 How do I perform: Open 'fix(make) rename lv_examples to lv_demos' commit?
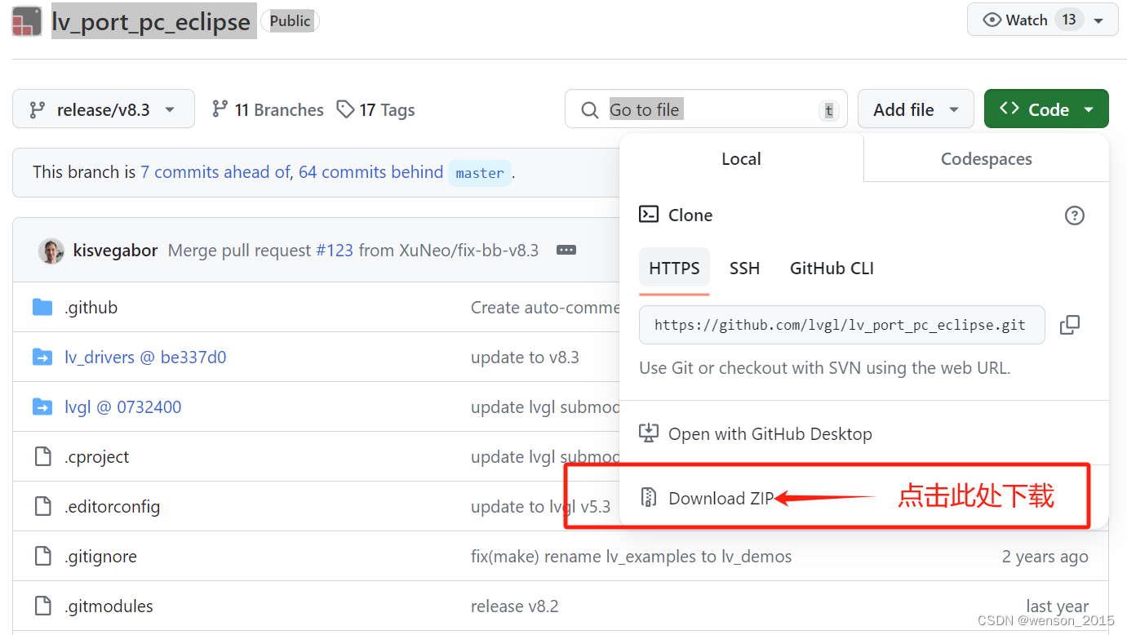click(x=631, y=557)
